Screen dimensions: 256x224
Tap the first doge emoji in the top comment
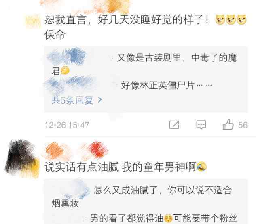(220, 20)
